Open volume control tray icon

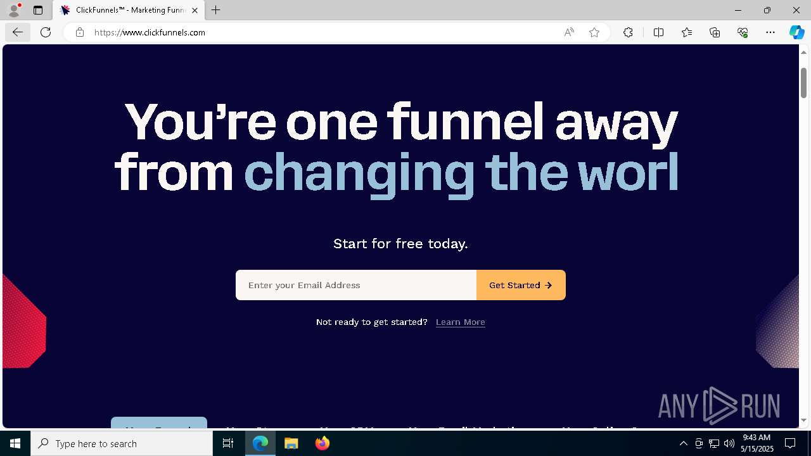(x=729, y=443)
